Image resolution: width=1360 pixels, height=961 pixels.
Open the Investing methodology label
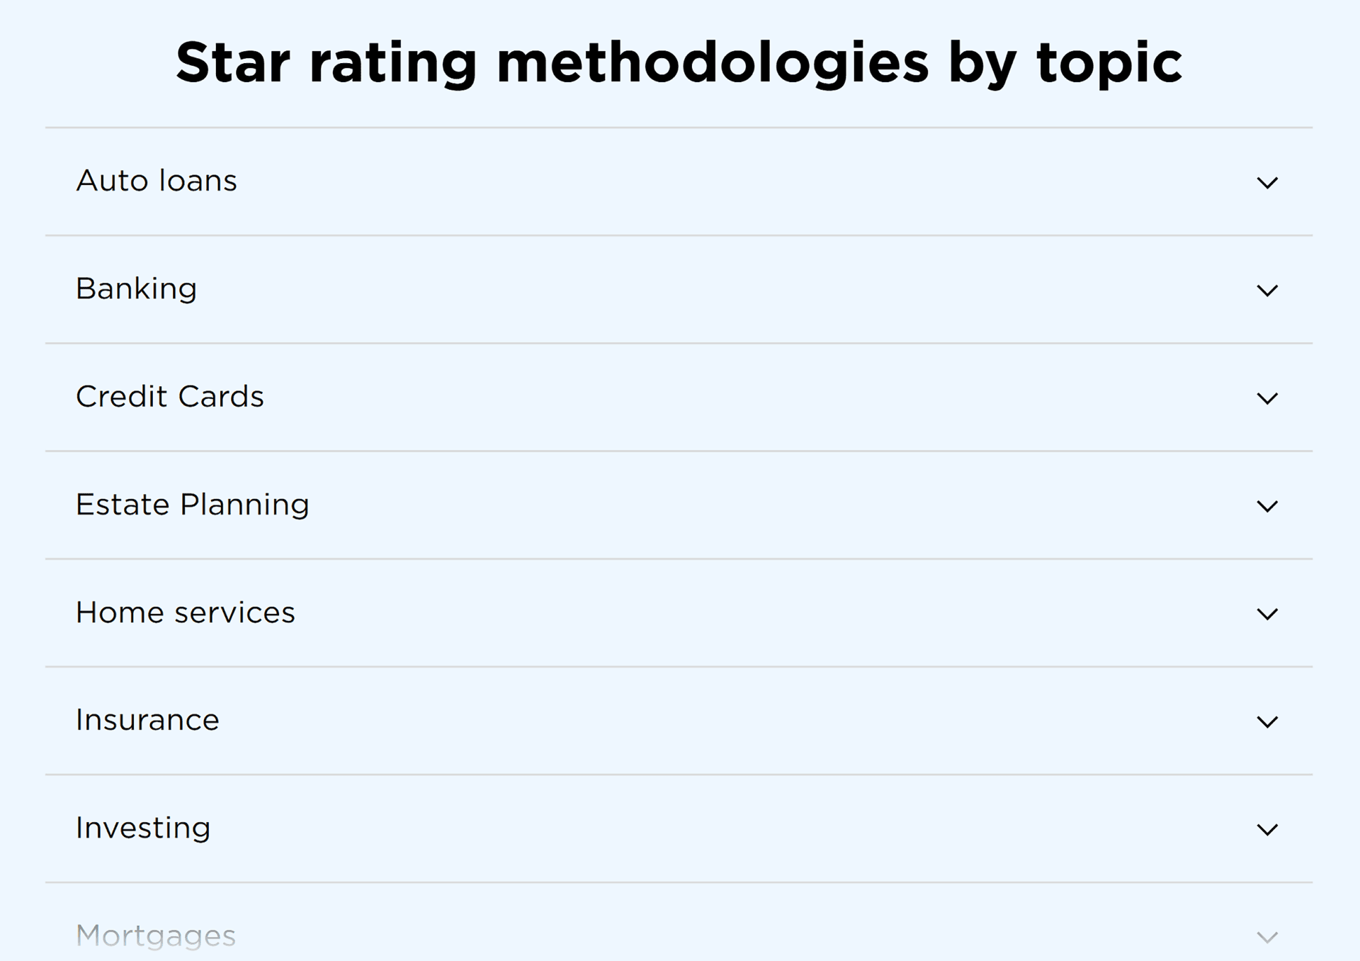point(143,828)
